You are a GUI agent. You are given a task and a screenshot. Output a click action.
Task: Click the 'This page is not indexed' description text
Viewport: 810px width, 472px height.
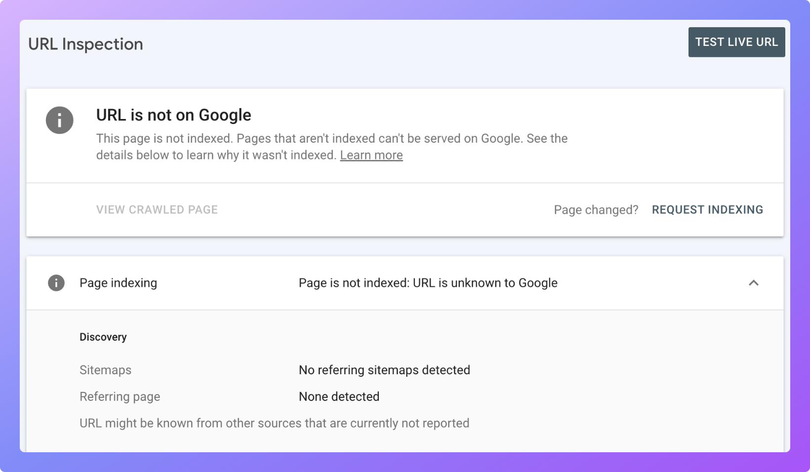(331, 138)
